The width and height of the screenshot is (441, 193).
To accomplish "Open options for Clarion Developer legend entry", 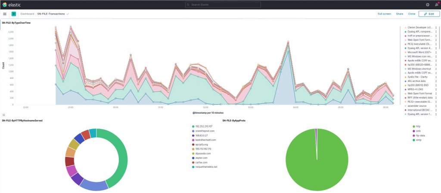I will pyautogui.click(x=436, y=27).
